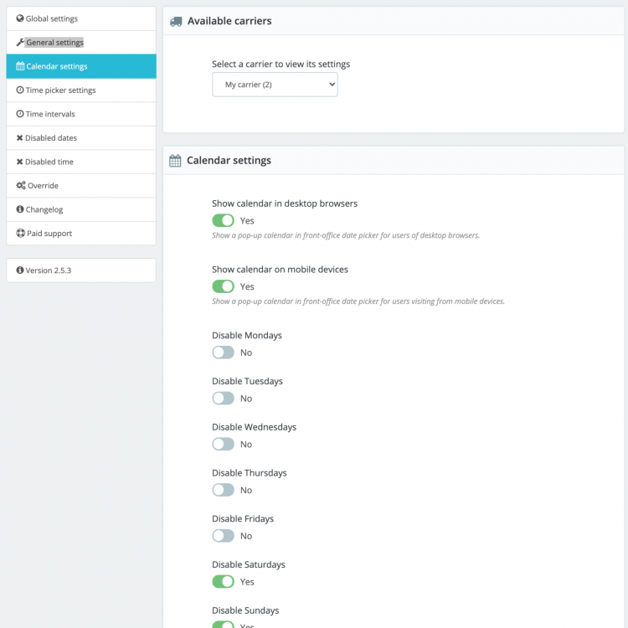
Task: Click the life ring icon for Paid support
Action: [20, 233]
